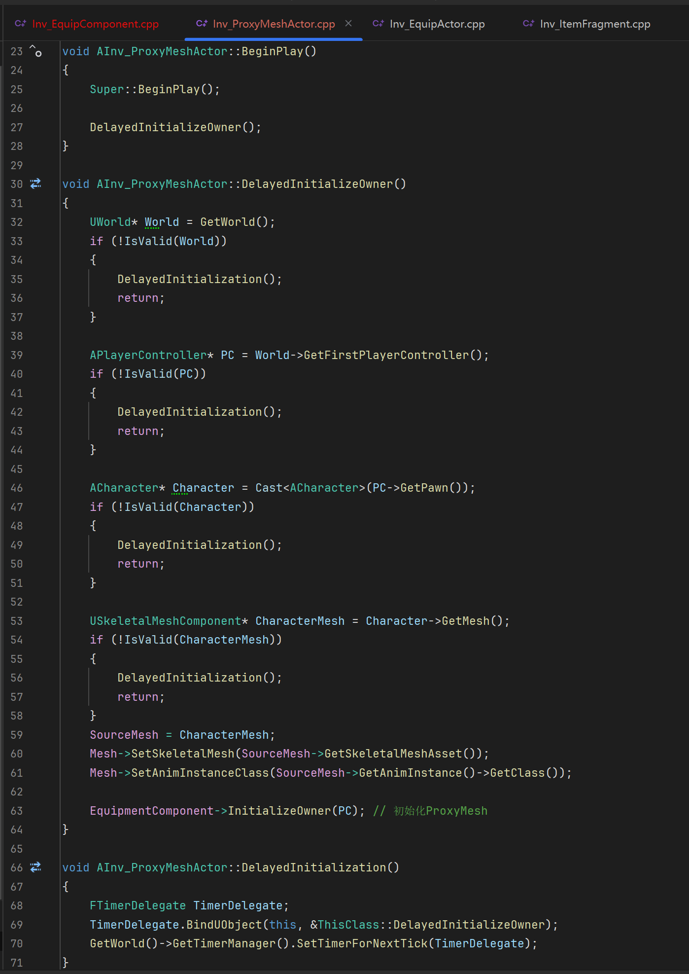Viewport: 689px width, 974px height.
Task: Click GetMesh() call on line 53
Action: [x=472, y=621]
